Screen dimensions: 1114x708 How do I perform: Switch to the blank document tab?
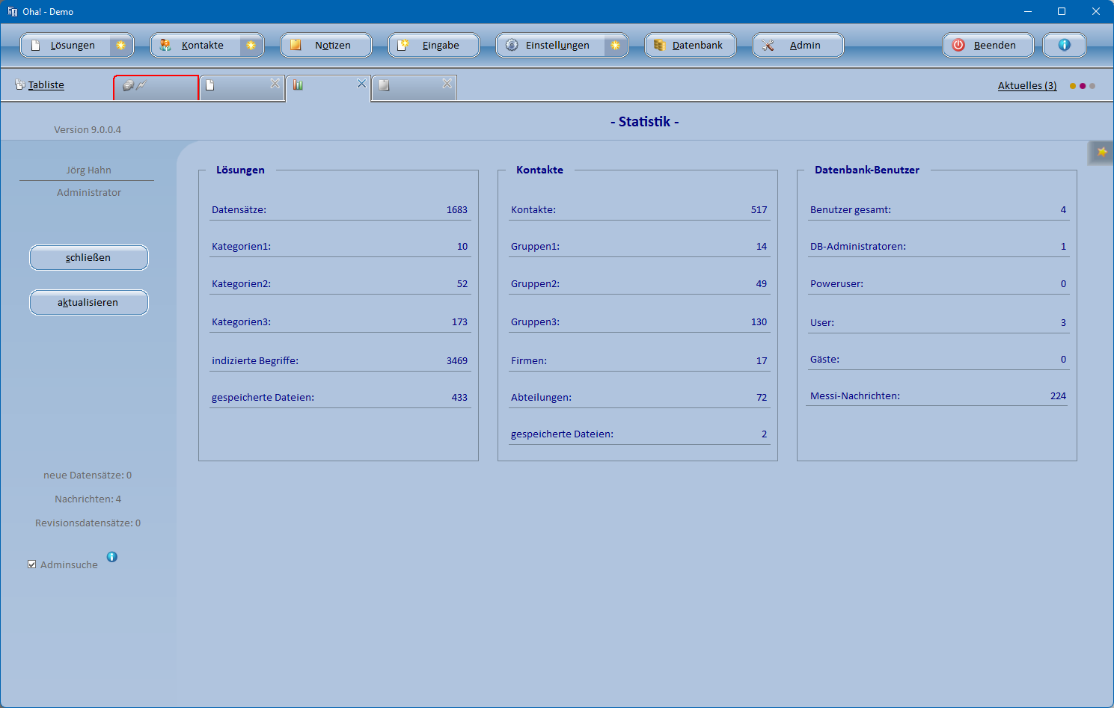[x=236, y=87]
